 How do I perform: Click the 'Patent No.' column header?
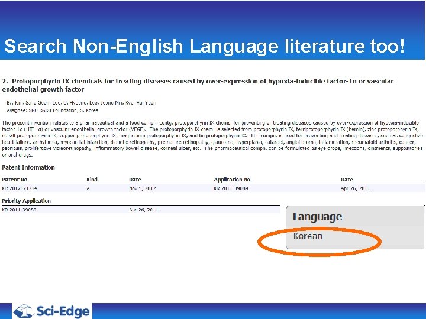[x=15, y=180]
